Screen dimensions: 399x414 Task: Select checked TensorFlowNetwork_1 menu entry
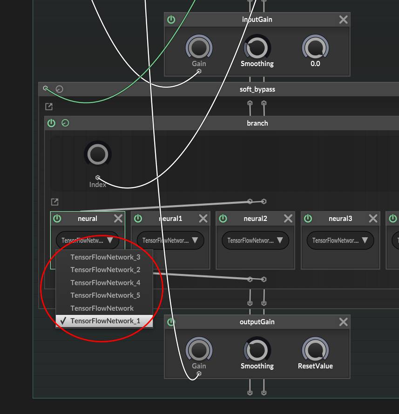pos(104,321)
